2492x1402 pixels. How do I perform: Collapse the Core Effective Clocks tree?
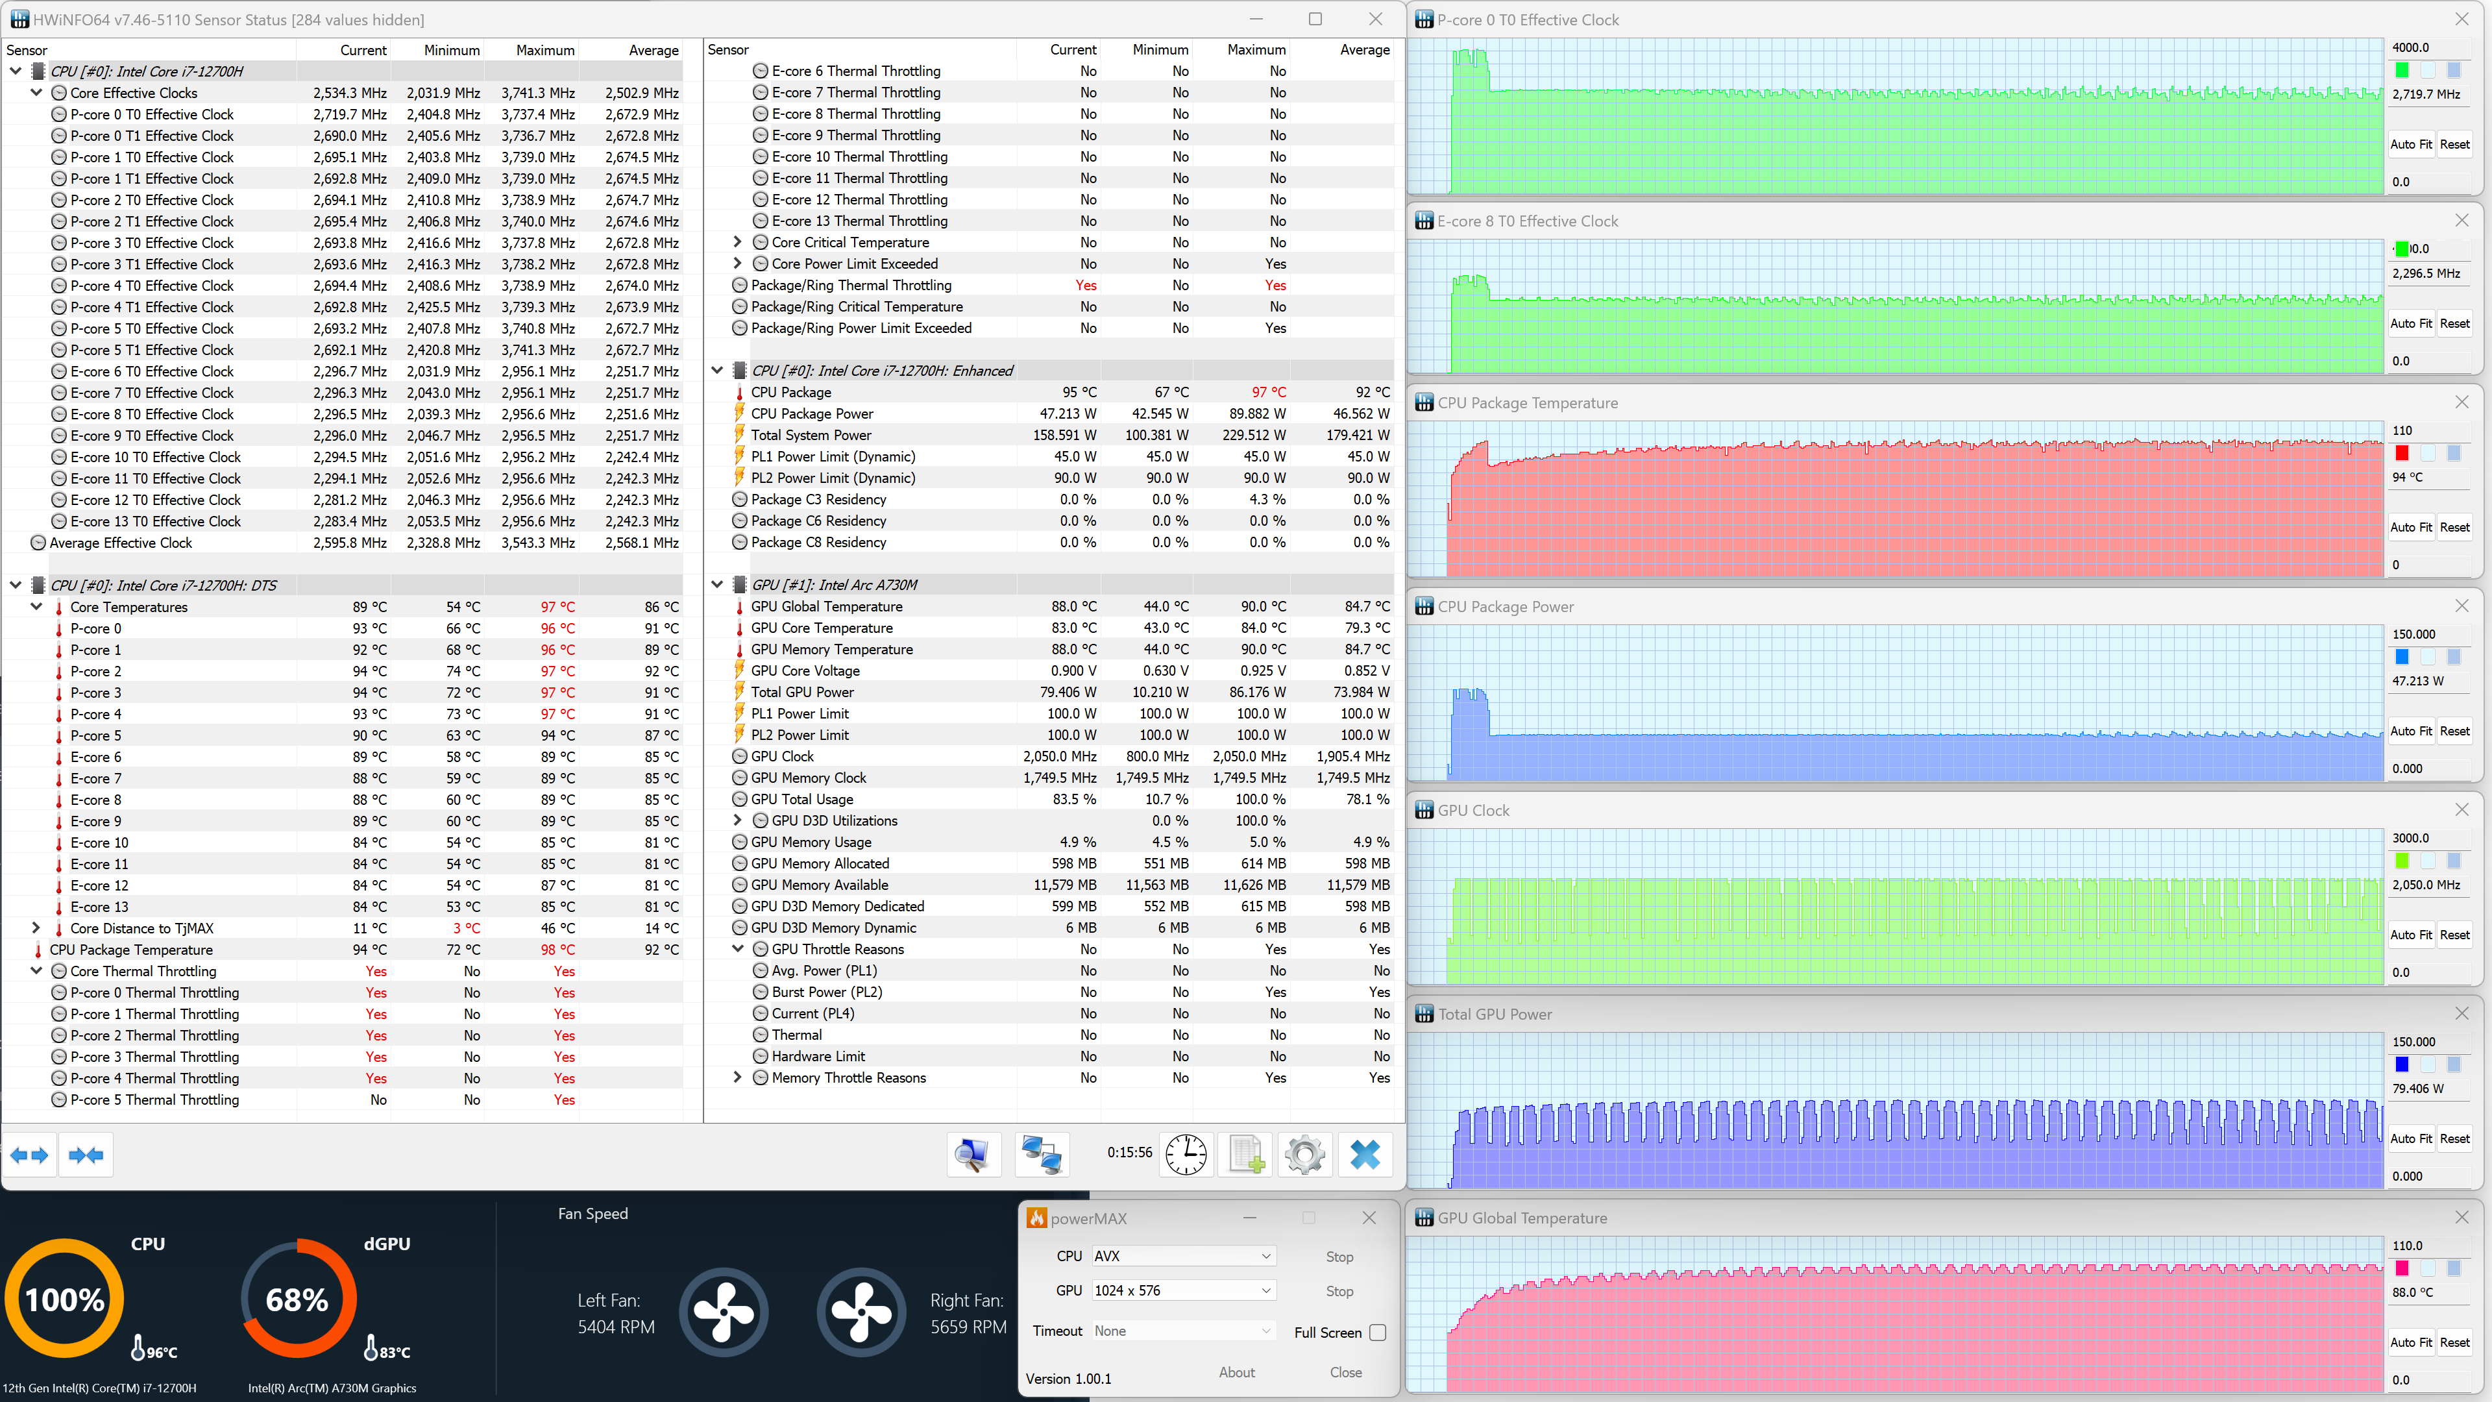(x=36, y=93)
